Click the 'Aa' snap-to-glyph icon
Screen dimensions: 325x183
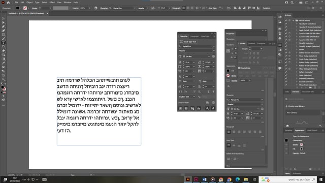click(199, 108)
